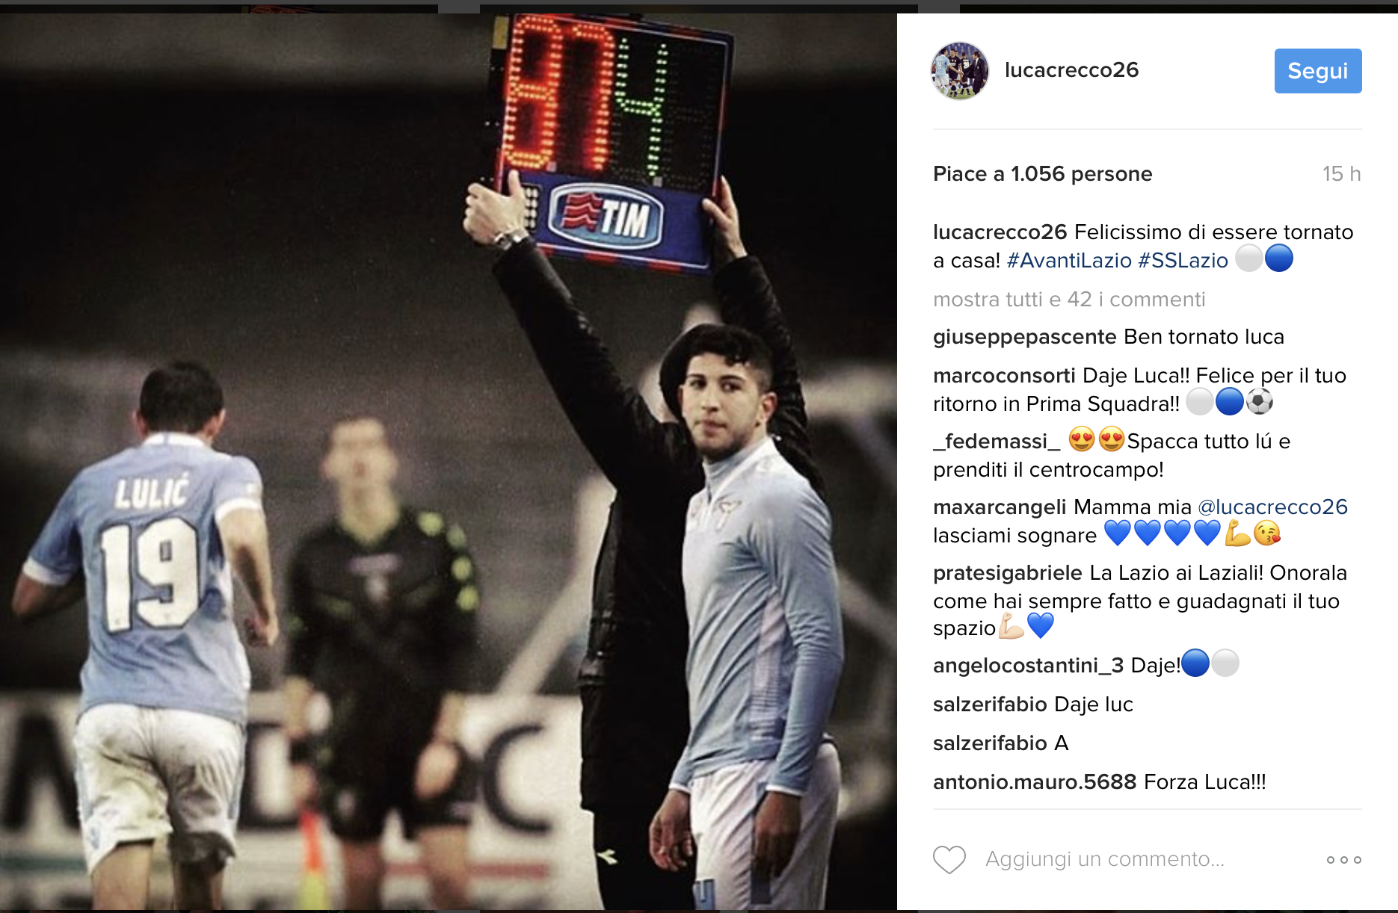The height and width of the screenshot is (913, 1398).
Task: Open the pratesigabriele commenter profile
Action: tap(1008, 573)
